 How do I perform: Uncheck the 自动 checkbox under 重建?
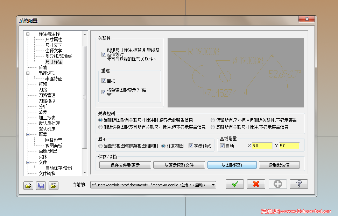click(104, 80)
